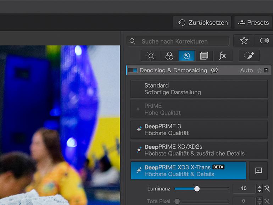Click the BETA badge on DeepPRIME XD3
The width and height of the screenshot is (273, 205).
point(218,167)
